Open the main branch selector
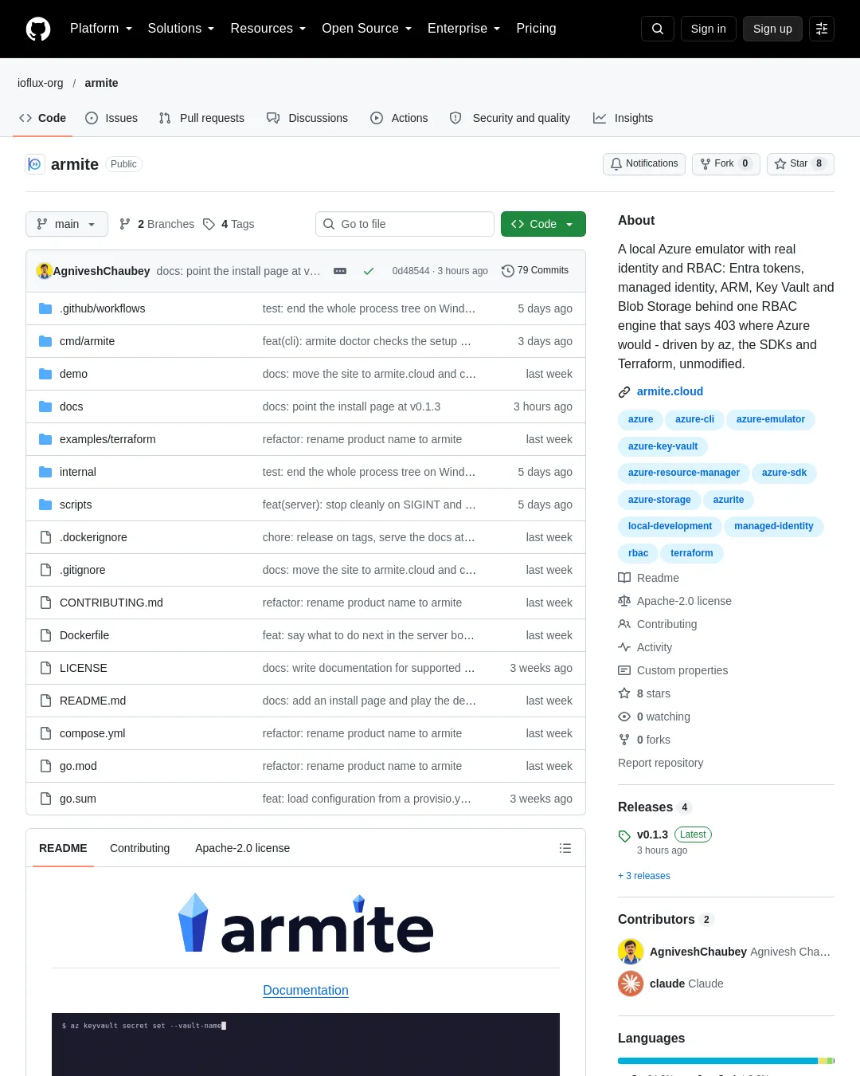The height and width of the screenshot is (1076, 860). pyautogui.click(x=67, y=224)
